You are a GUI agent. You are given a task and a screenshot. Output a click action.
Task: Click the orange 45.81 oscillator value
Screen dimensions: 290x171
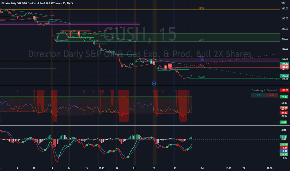coord(284,107)
